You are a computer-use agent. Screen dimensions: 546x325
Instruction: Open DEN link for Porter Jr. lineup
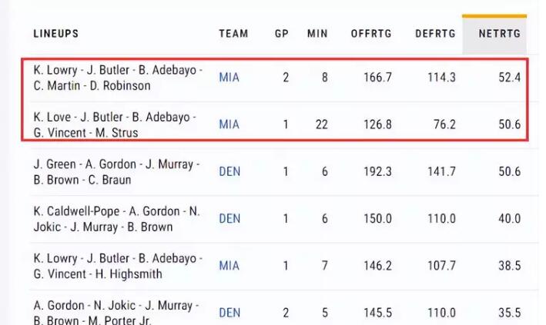tap(229, 313)
